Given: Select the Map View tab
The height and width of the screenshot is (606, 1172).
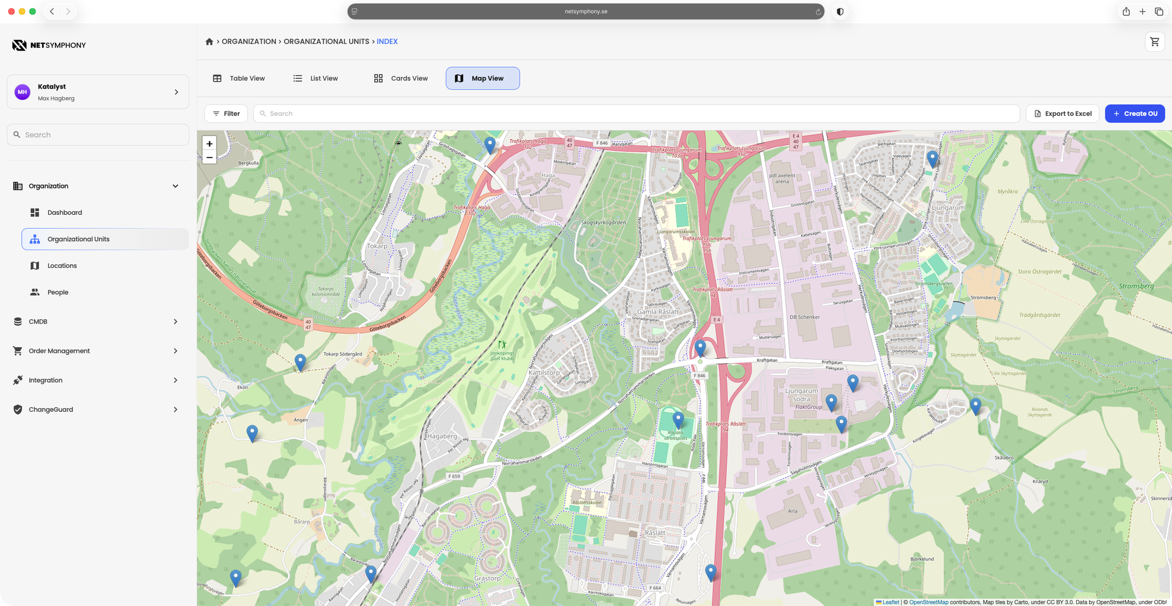Looking at the screenshot, I should 482,78.
